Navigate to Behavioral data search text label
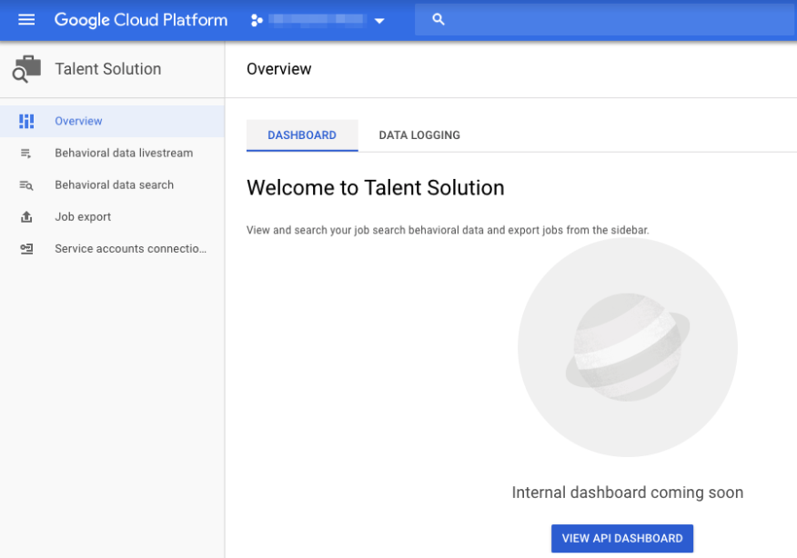Screen dimensions: 797x558 (114, 185)
